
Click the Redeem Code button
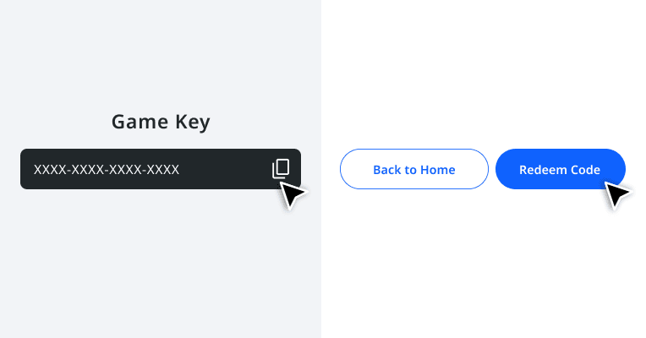pos(561,169)
